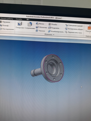Select the Рельеф emboss tool
Screen dimensions: 91x121
pyautogui.click(x=4, y=25)
